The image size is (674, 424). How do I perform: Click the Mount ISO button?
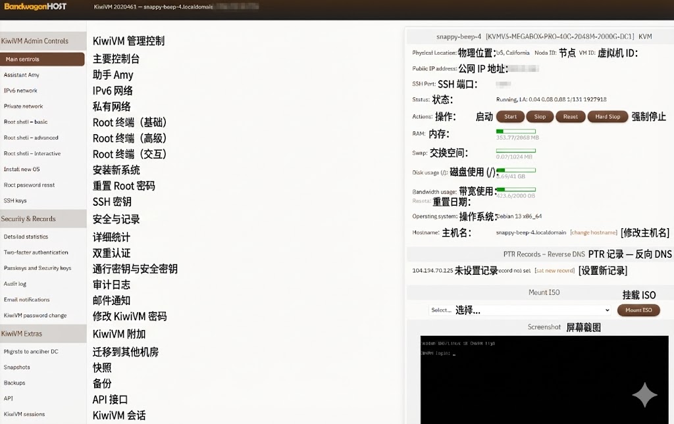pyautogui.click(x=638, y=310)
